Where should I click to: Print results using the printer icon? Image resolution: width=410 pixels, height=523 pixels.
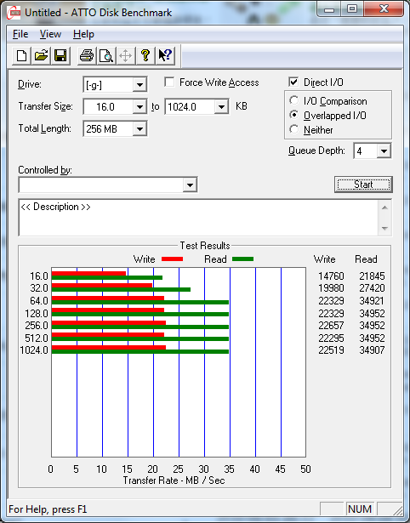(x=87, y=55)
